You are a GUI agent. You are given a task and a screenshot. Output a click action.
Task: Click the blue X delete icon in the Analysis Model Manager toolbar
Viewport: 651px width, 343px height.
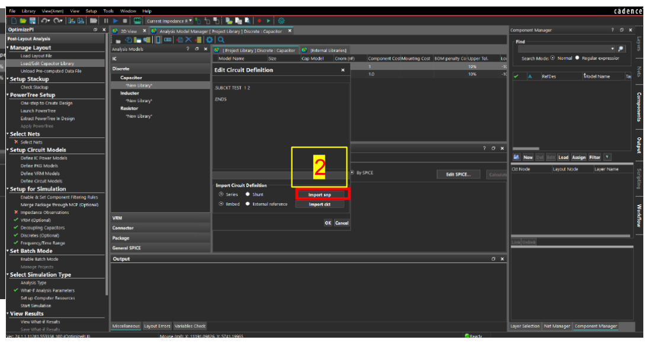[x=188, y=40]
